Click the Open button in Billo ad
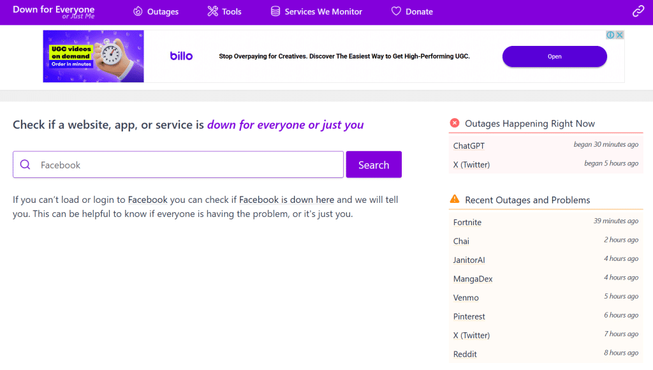The width and height of the screenshot is (653, 370). click(x=554, y=56)
